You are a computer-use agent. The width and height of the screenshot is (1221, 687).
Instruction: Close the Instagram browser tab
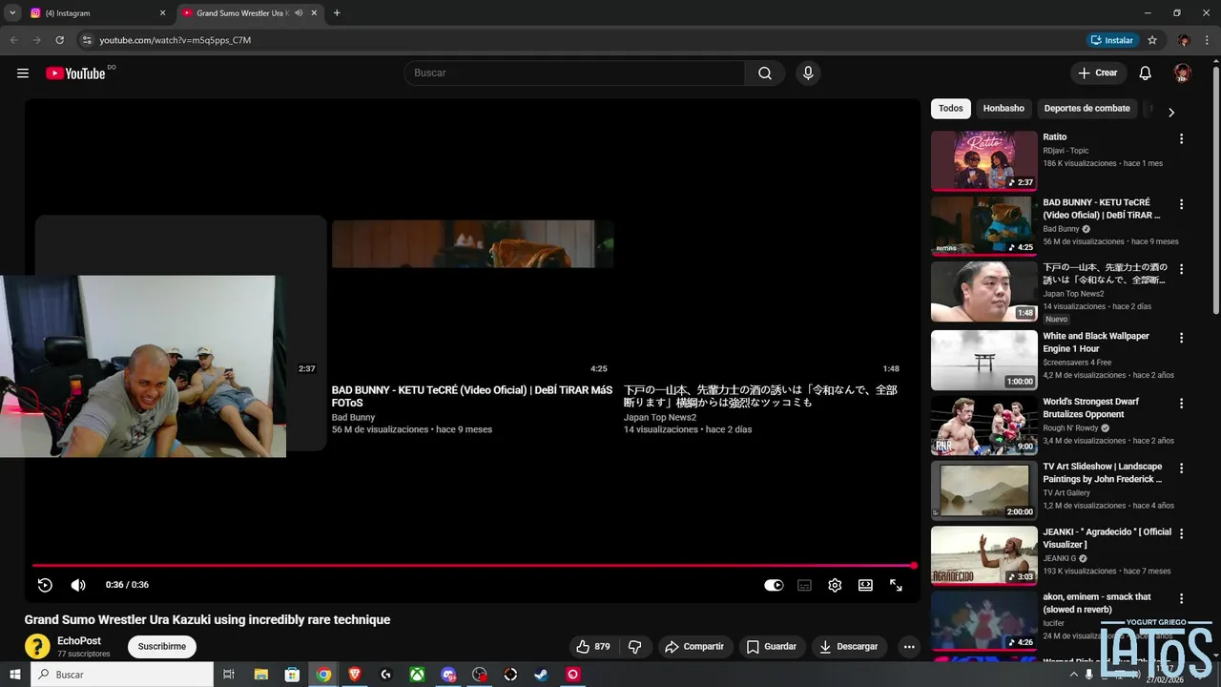point(162,13)
